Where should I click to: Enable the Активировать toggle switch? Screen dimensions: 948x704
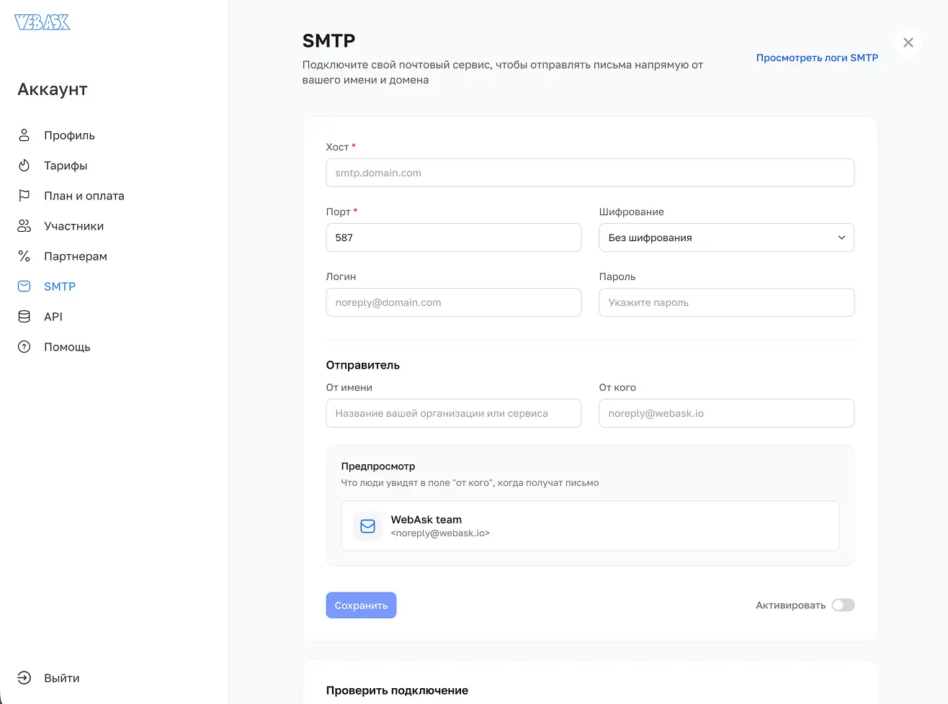842,605
